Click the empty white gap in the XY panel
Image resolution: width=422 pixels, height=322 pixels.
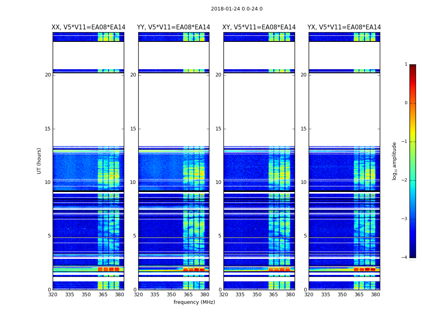pos(259,109)
